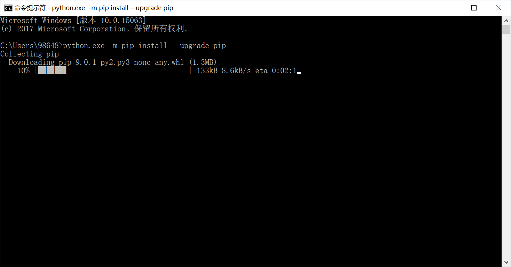511x267 pixels.
Task: Click the 10% progress percentage
Action: point(23,71)
